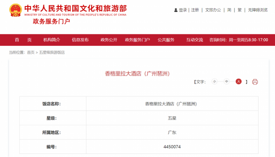275x157 pixels.
Task: Open 无障碍浏览 accessibility mode
Action: (x=258, y=10)
